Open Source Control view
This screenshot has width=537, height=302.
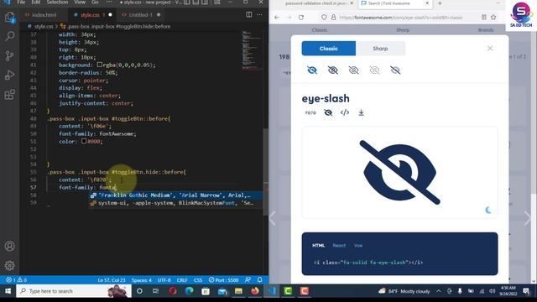coord(9,55)
